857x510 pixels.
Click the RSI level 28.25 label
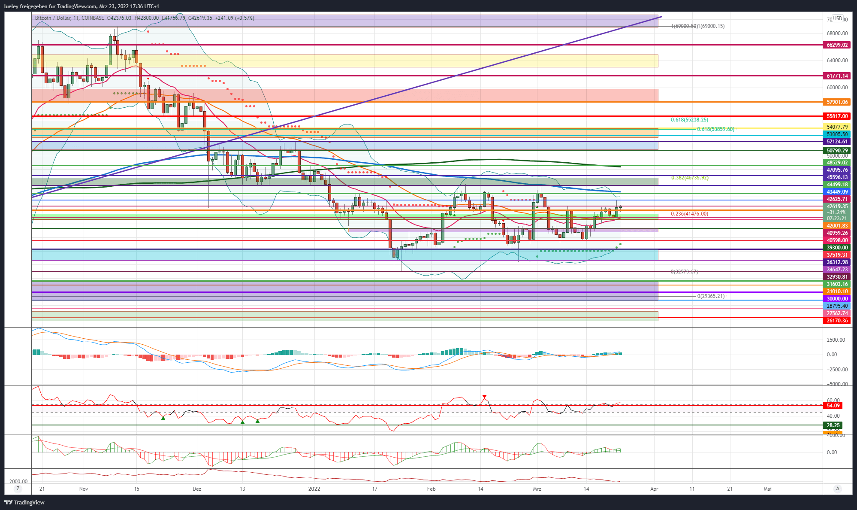pos(833,425)
